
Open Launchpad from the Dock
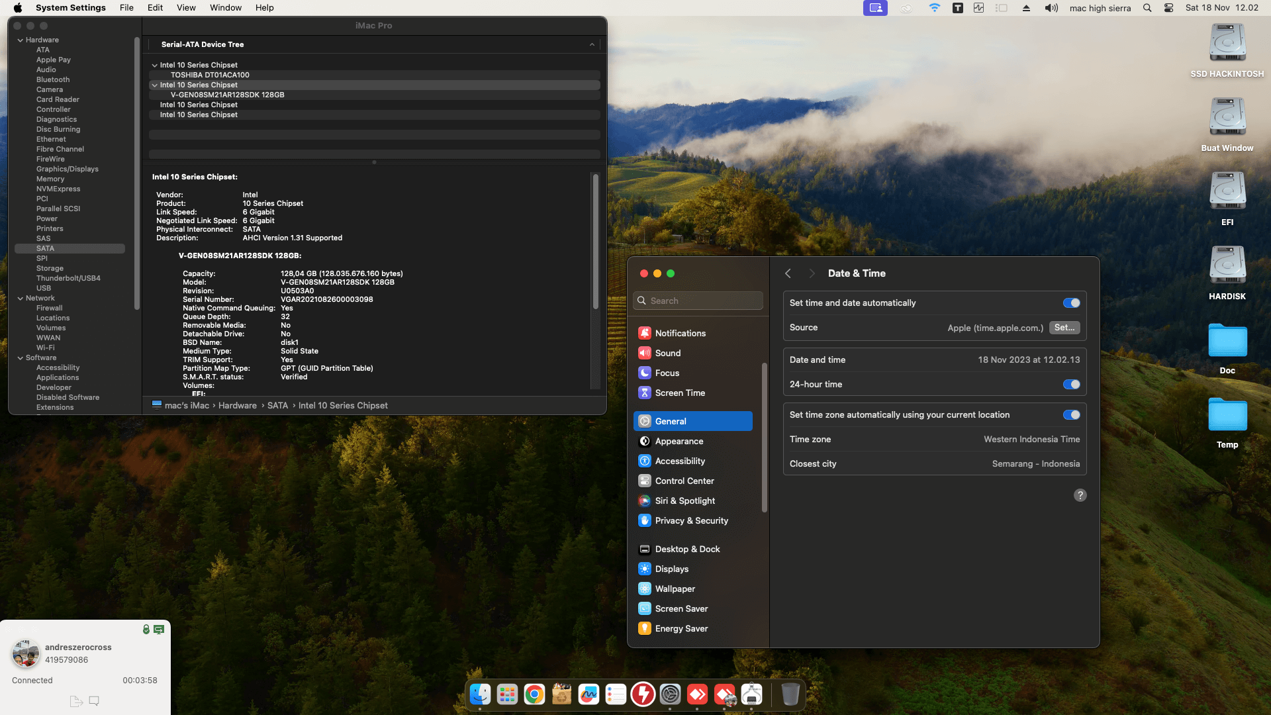point(507,694)
